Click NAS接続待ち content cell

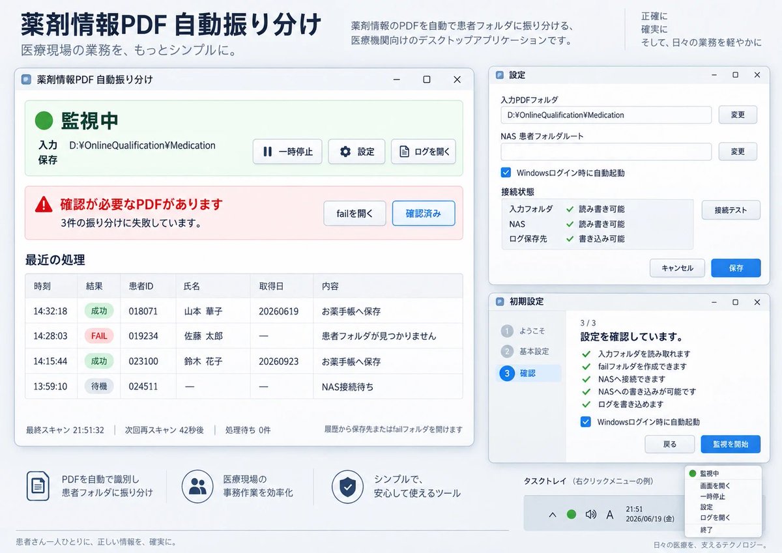pos(348,386)
